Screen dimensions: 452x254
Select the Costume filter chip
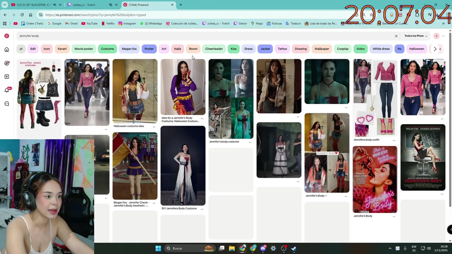(x=107, y=49)
